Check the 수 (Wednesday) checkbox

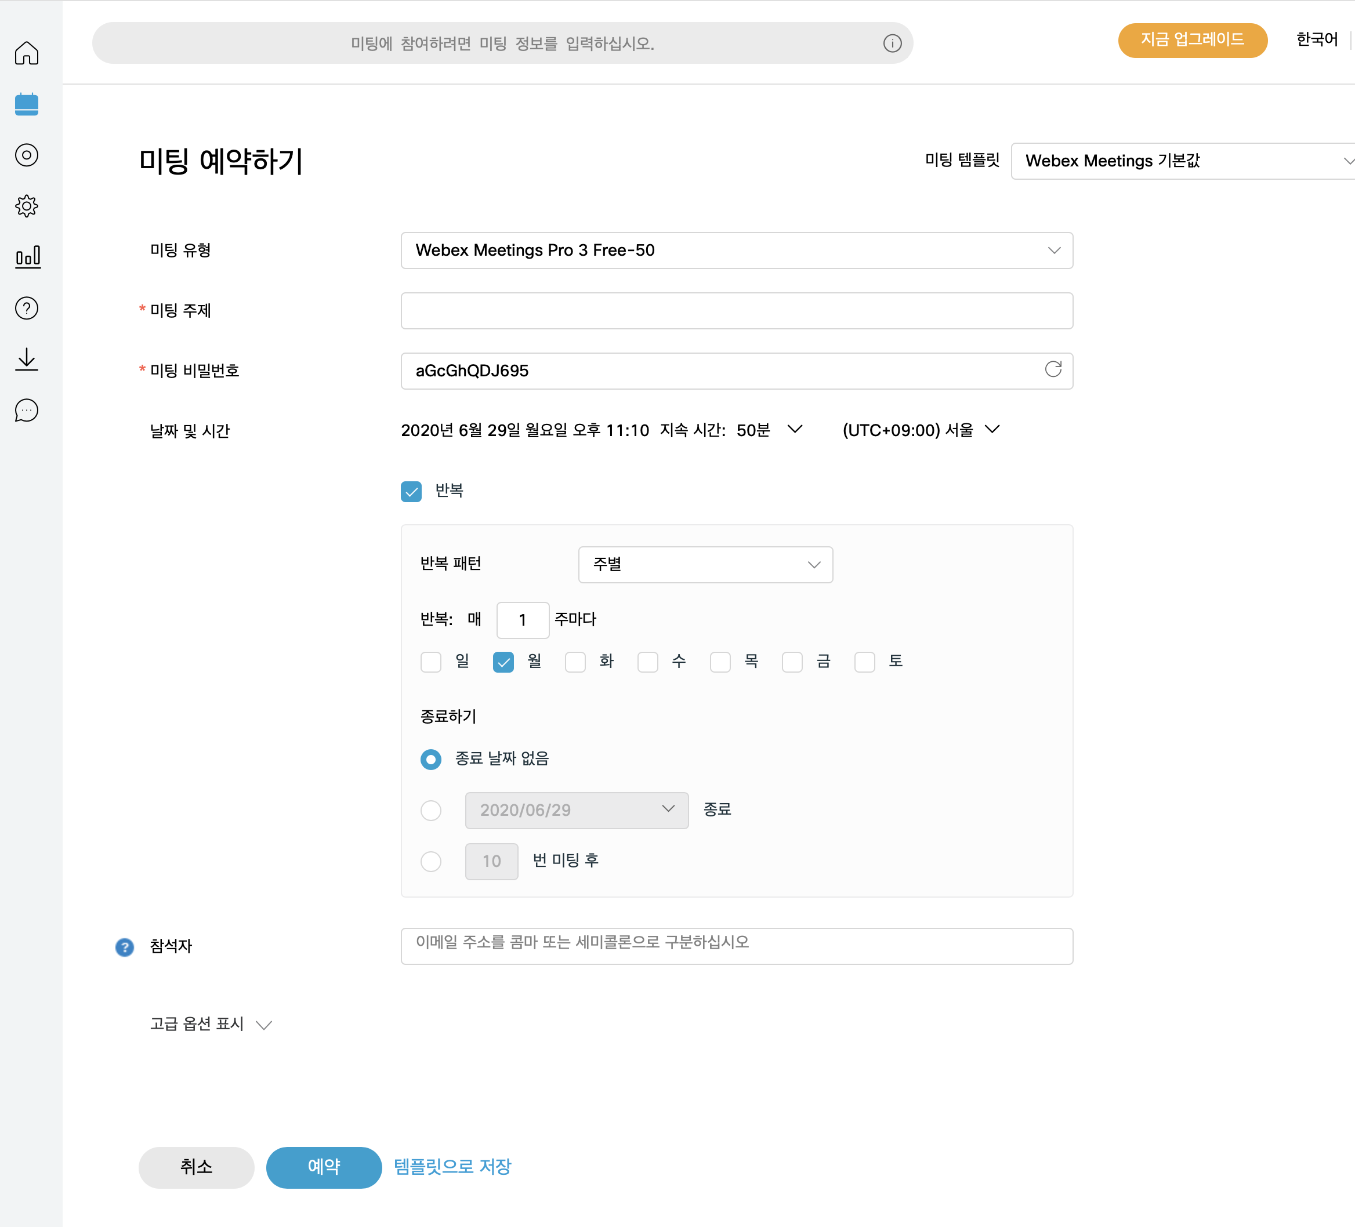click(648, 662)
